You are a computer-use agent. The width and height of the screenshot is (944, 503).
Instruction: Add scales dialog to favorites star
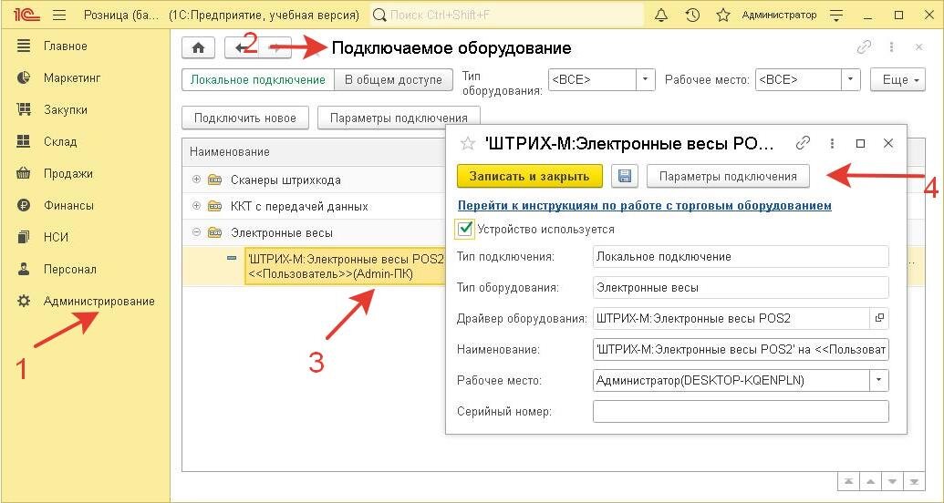[x=468, y=143]
